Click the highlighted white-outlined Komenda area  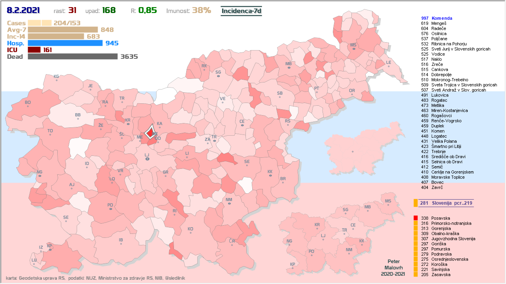pos(150,132)
